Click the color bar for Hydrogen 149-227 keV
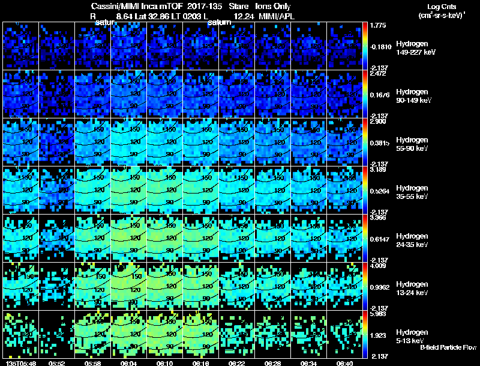The height and width of the screenshot is (366, 480). [365, 46]
